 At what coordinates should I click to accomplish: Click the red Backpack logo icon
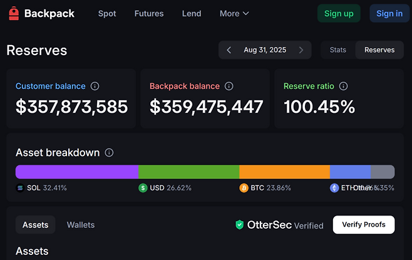click(x=14, y=13)
